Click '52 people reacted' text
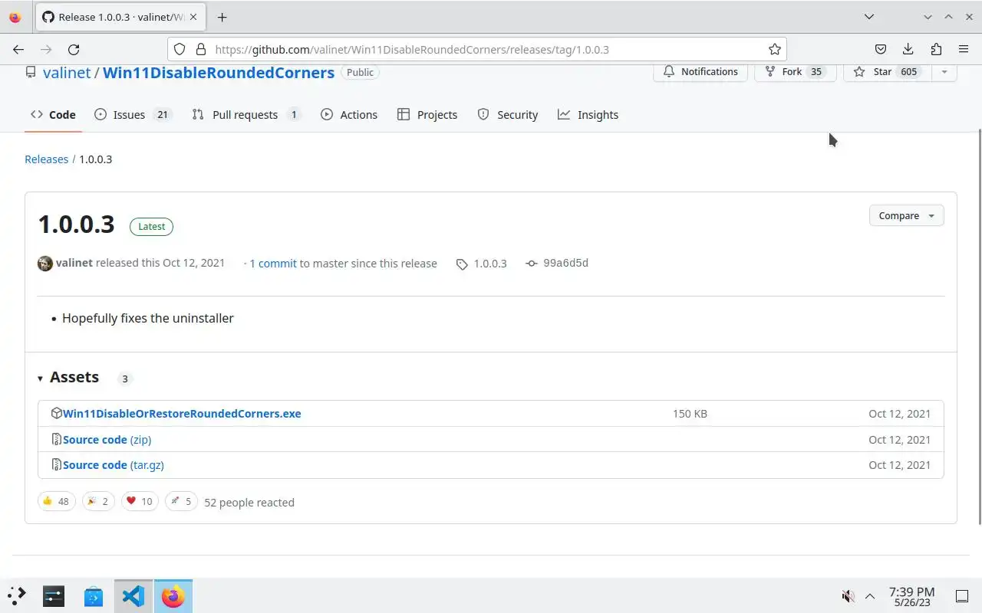Screen dimensions: 982x613 (249, 502)
